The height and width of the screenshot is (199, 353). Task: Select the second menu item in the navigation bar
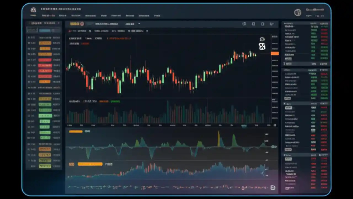(x=49, y=15)
